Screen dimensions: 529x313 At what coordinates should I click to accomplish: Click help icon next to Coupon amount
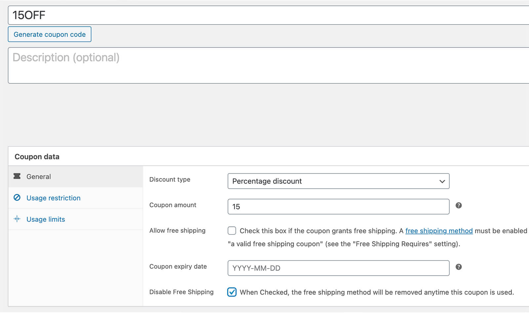coord(459,205)
